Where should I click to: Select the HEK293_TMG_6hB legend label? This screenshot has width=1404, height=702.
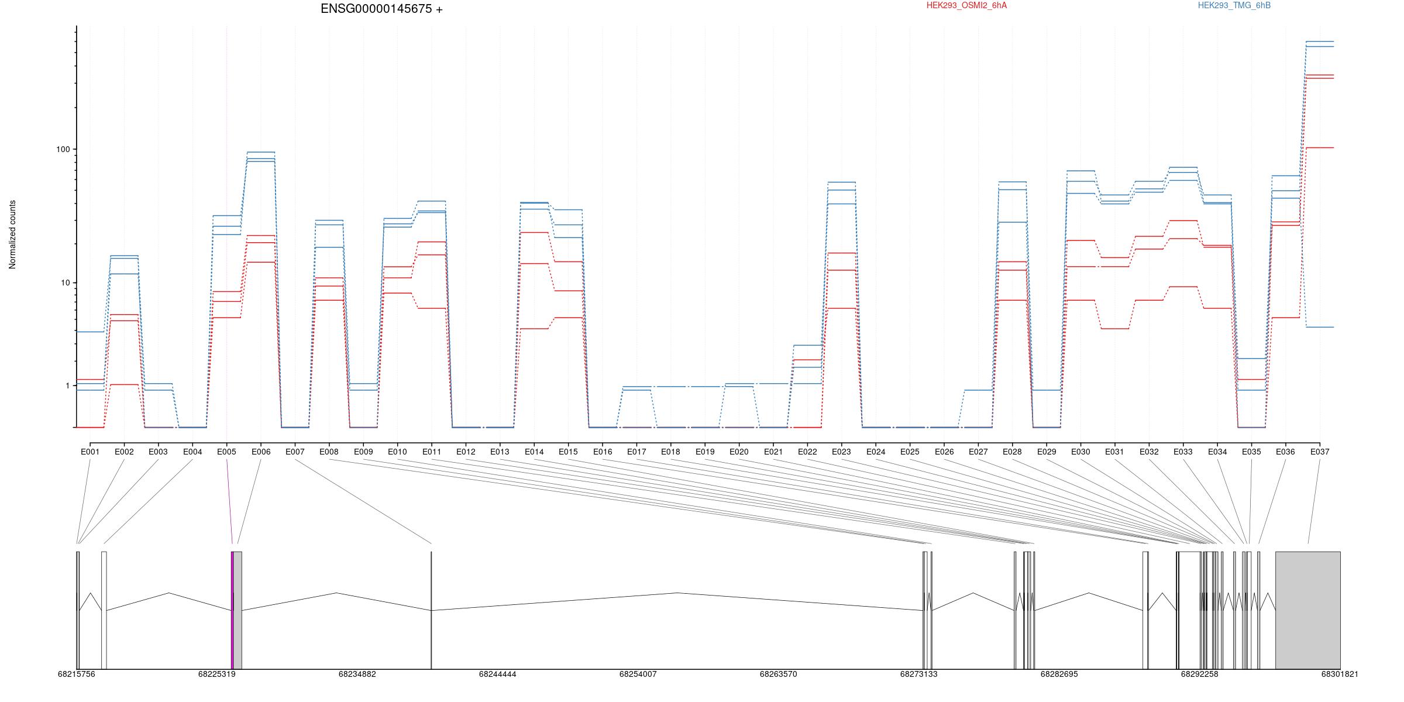[x=1234, y=5]
